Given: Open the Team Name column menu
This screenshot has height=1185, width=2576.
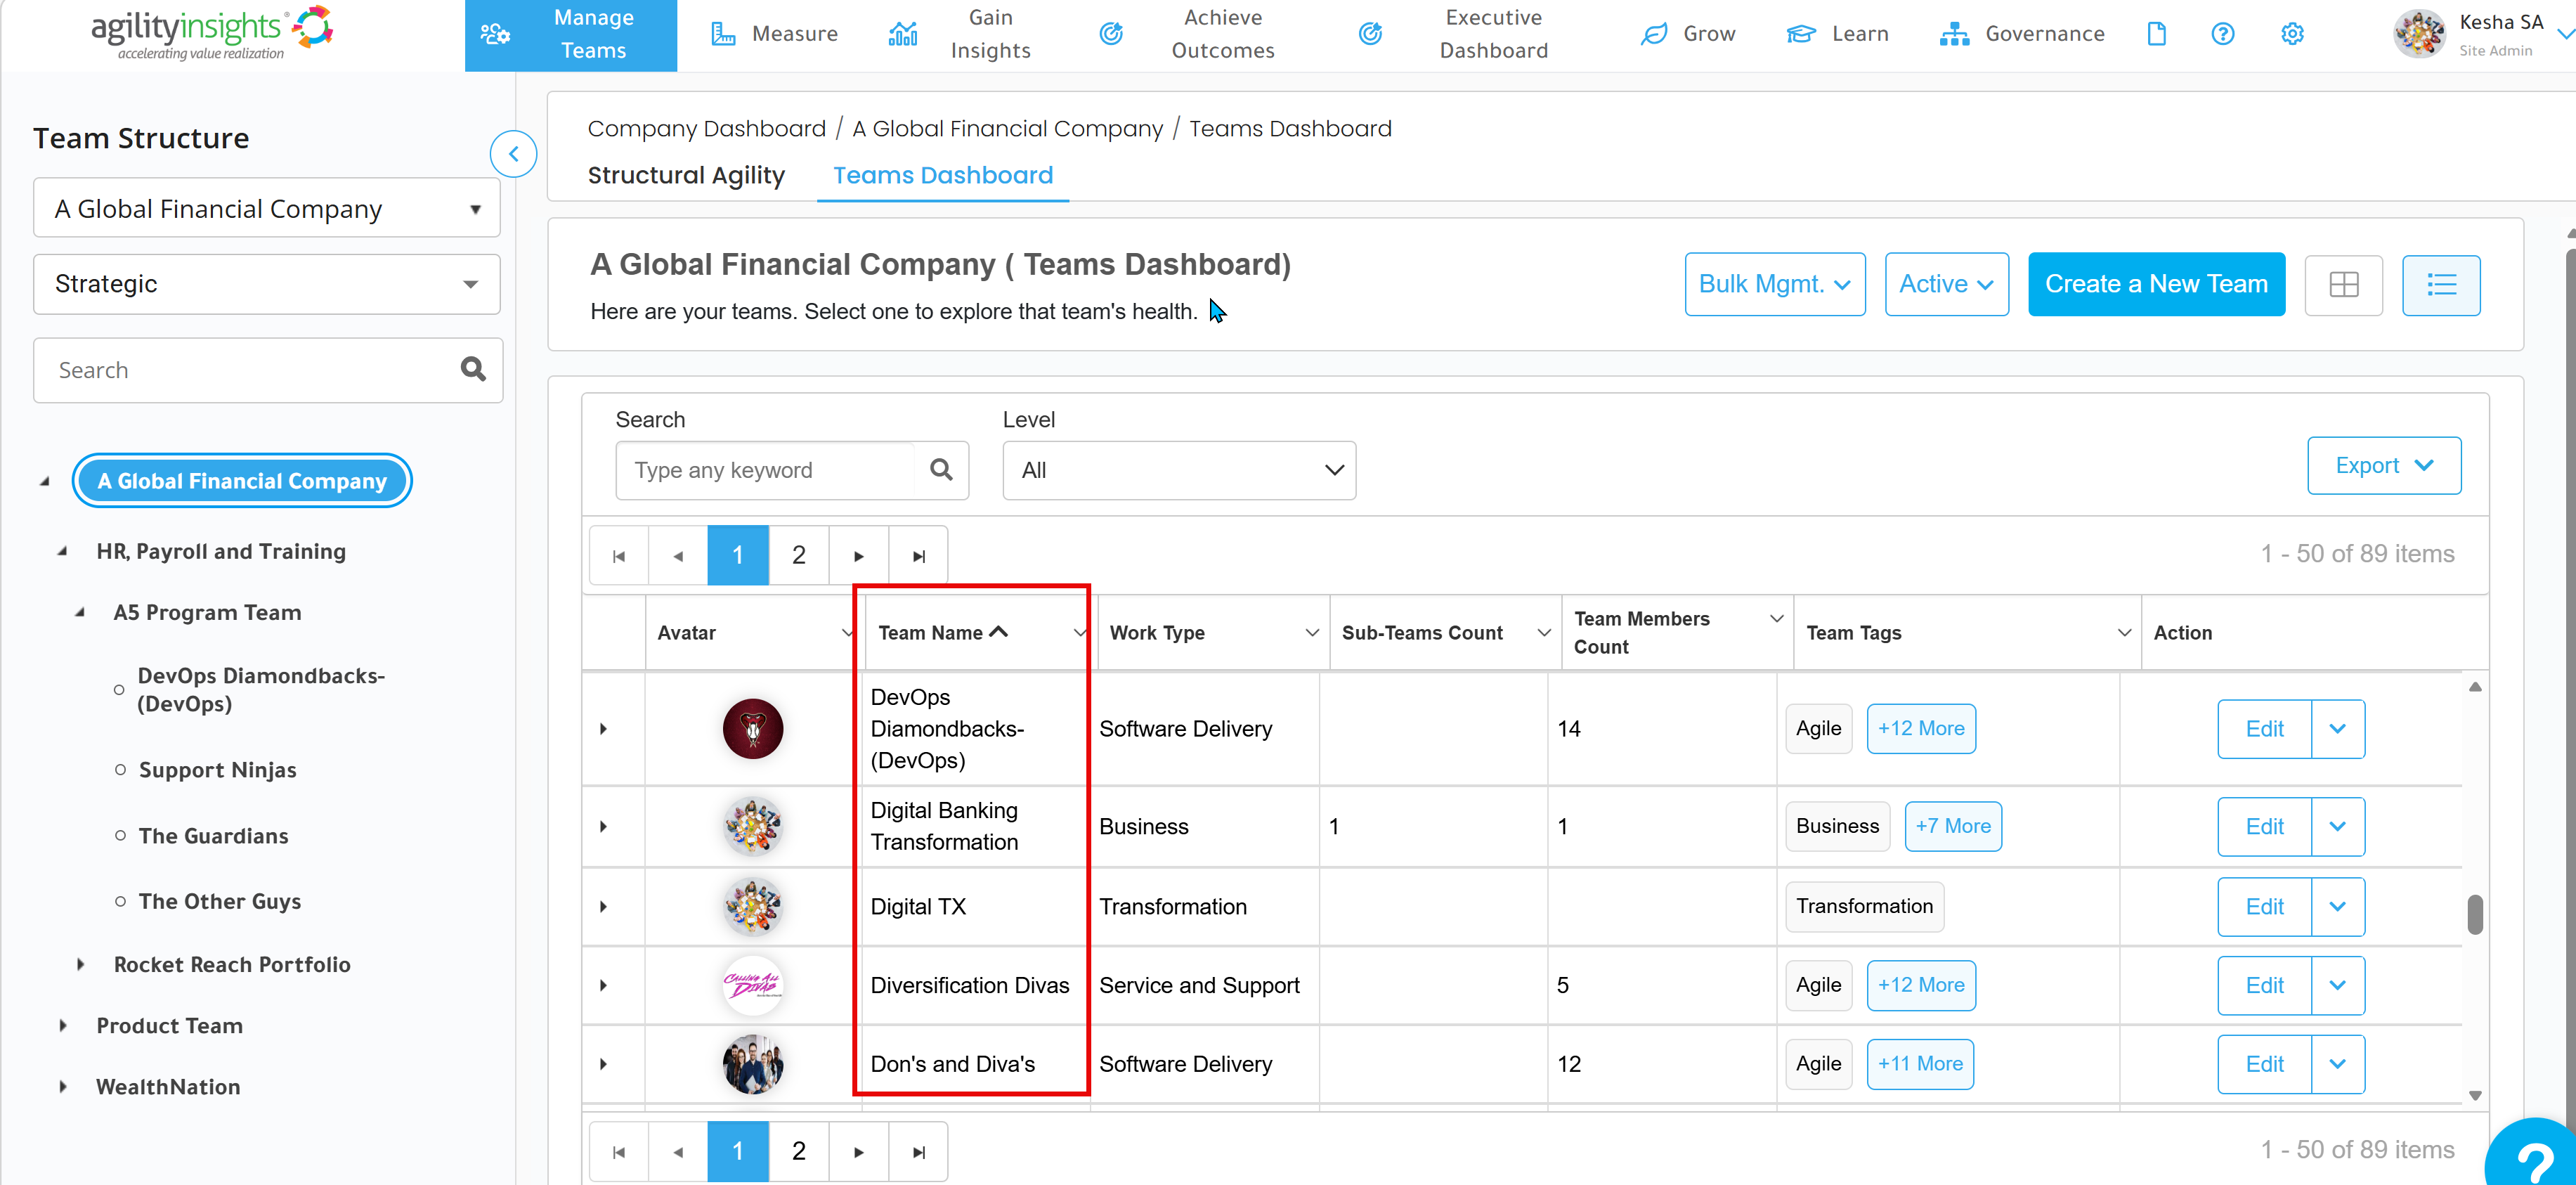Looking at the screenshot, I should 1080,633.
